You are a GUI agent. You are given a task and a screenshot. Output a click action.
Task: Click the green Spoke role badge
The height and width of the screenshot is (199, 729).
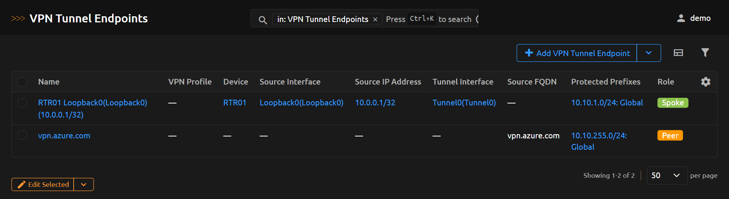pos(672,103)
